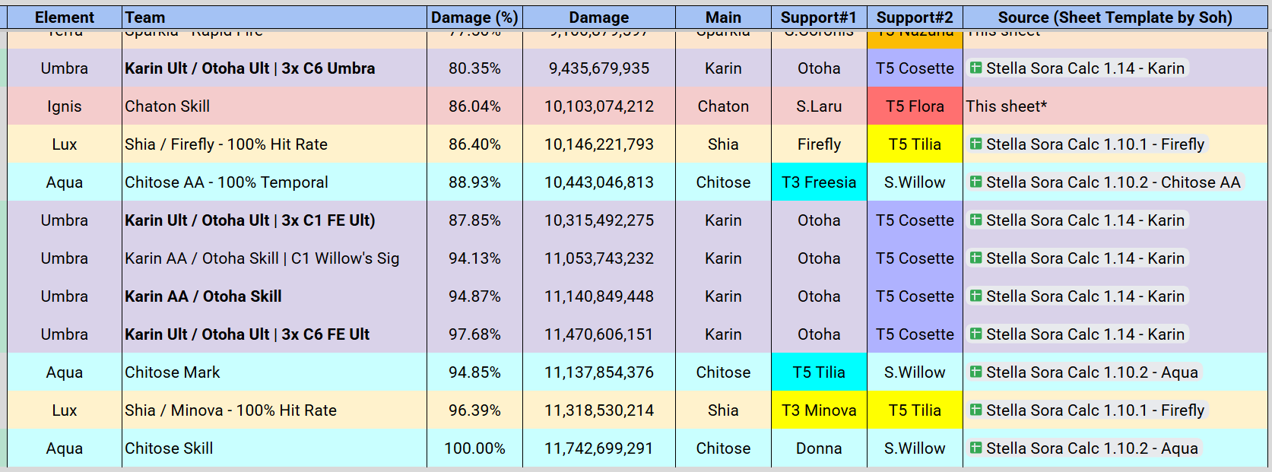The height and width of the screenshot is (472, 1272).
Task: Click the Sheets icon in the Chitose Skill row
Action: click(x=976, y=448)
